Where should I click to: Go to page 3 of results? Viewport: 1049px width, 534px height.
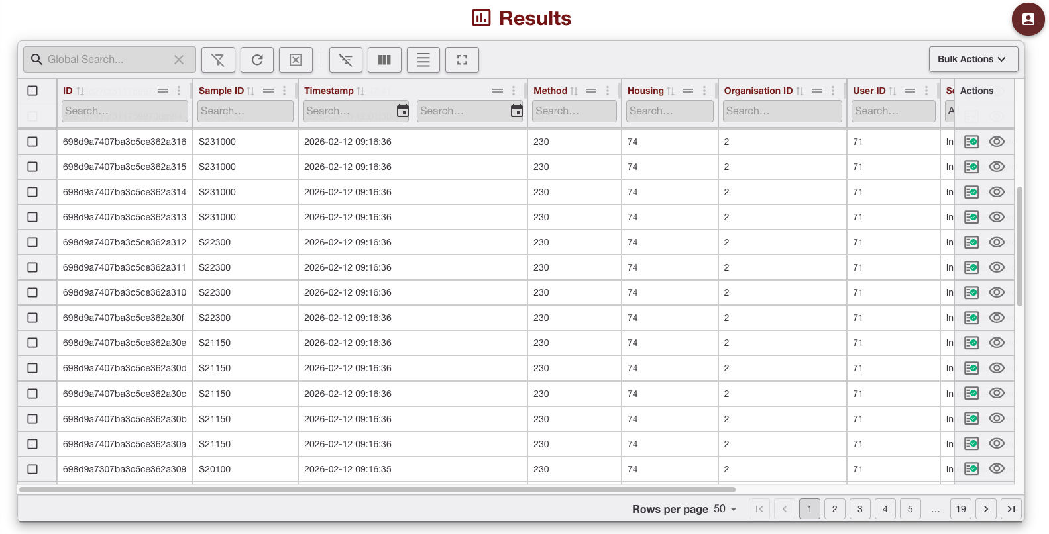click(x=859, y=509)
